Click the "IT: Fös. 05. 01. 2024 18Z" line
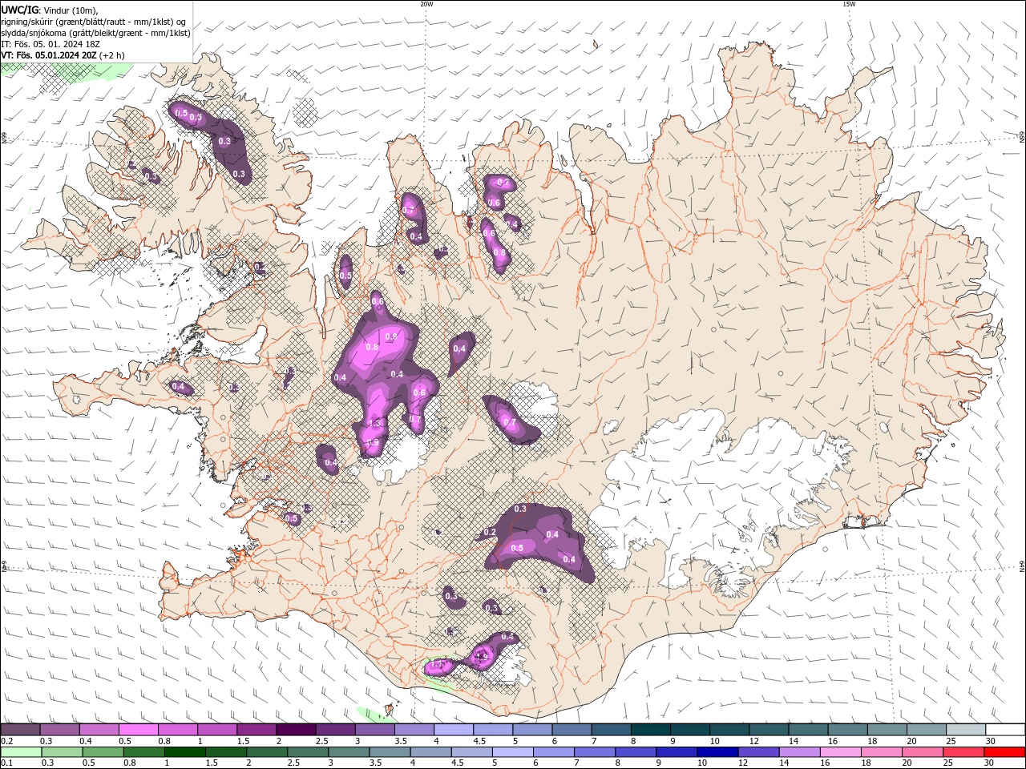Viewport: 1026px width, 769px height. [x=50, y=44]
